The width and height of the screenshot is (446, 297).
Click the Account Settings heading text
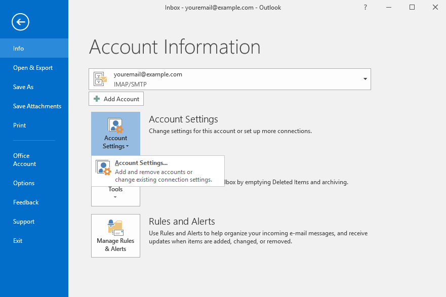click(x=183, y=119)
